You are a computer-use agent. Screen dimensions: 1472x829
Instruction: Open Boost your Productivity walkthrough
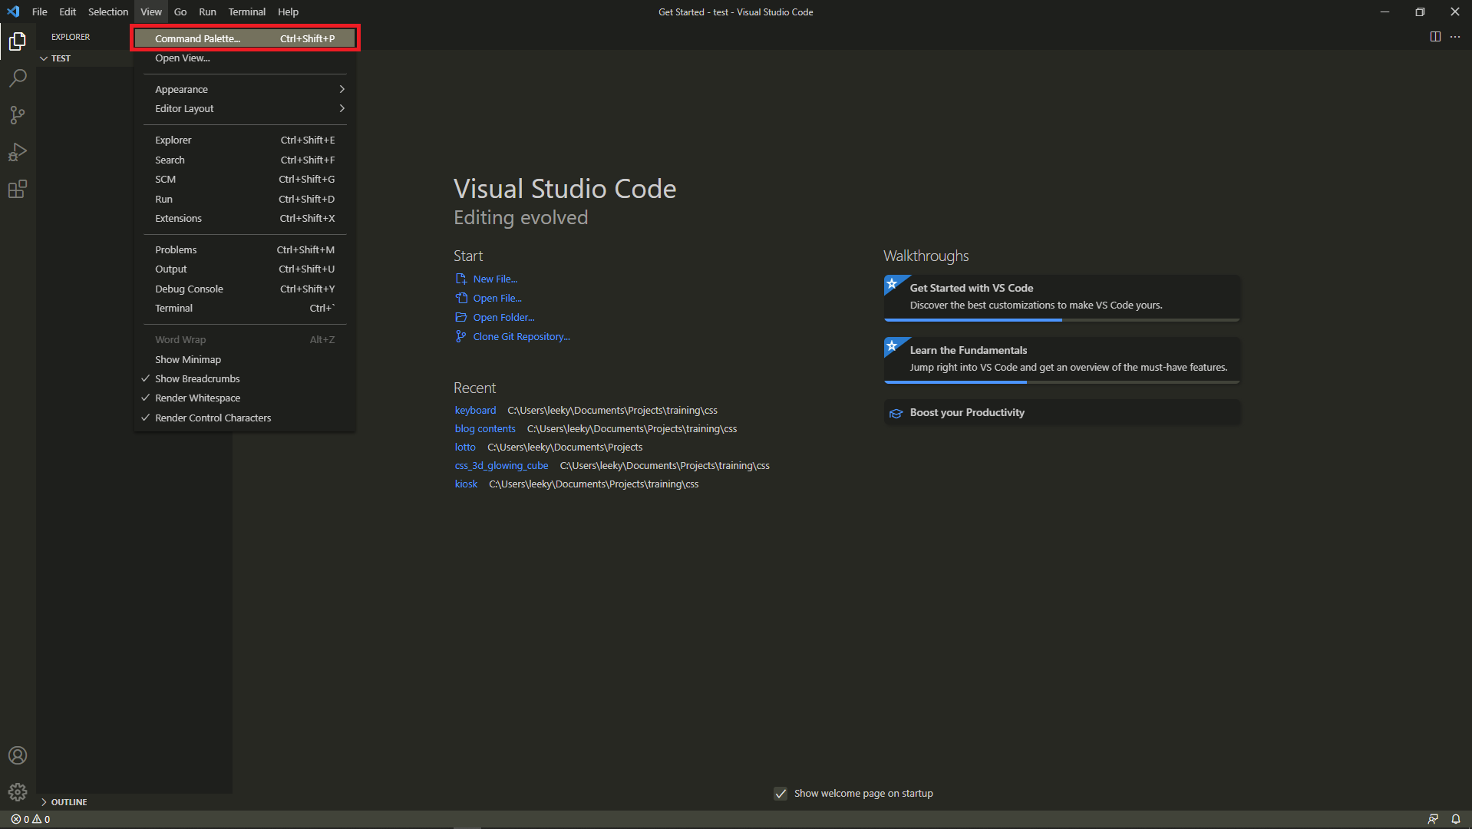point(1061,412)
